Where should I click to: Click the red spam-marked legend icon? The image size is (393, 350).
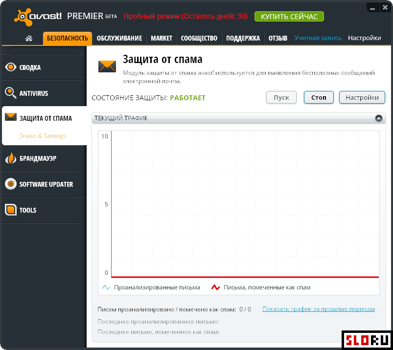coord(215,287)
